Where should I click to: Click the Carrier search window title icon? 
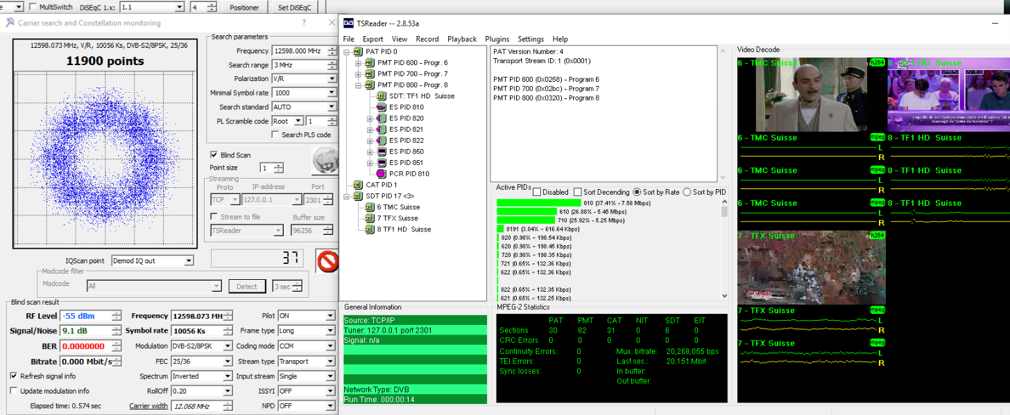10,22
